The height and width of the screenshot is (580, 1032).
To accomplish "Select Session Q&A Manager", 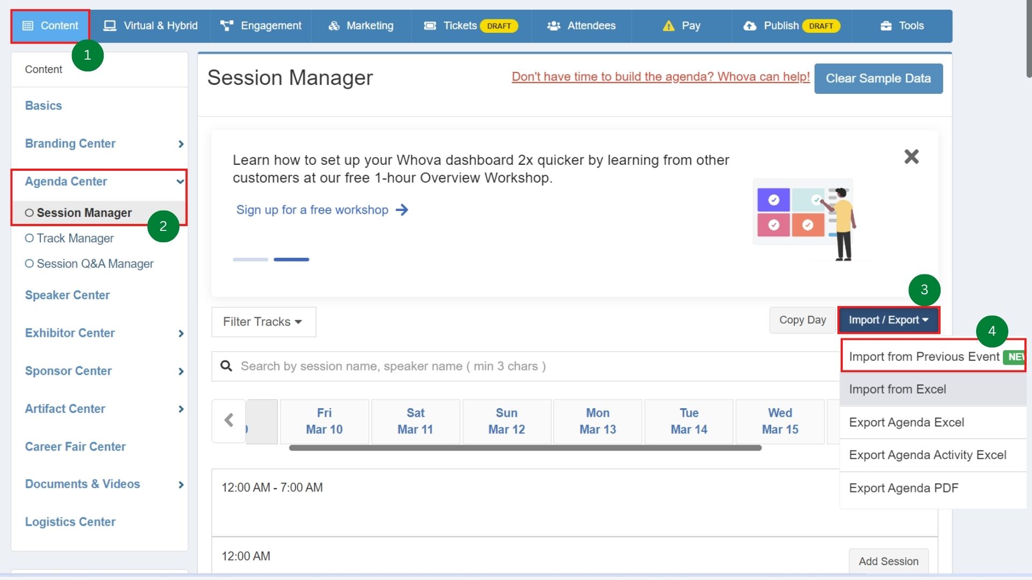I will coord(95,264).
